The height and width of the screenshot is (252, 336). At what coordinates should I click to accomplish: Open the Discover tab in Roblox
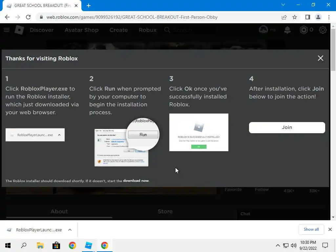click(42, 30)
